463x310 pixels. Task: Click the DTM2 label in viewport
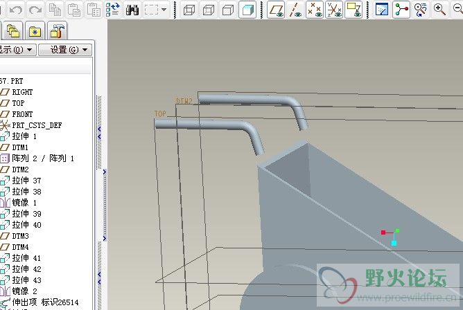click(184, 101)
